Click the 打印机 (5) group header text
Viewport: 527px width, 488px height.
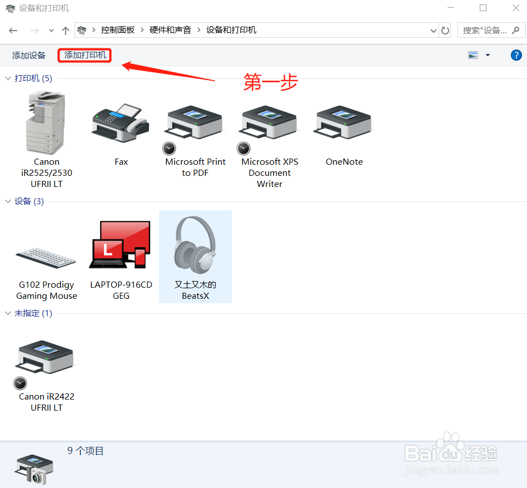(33, 78)
